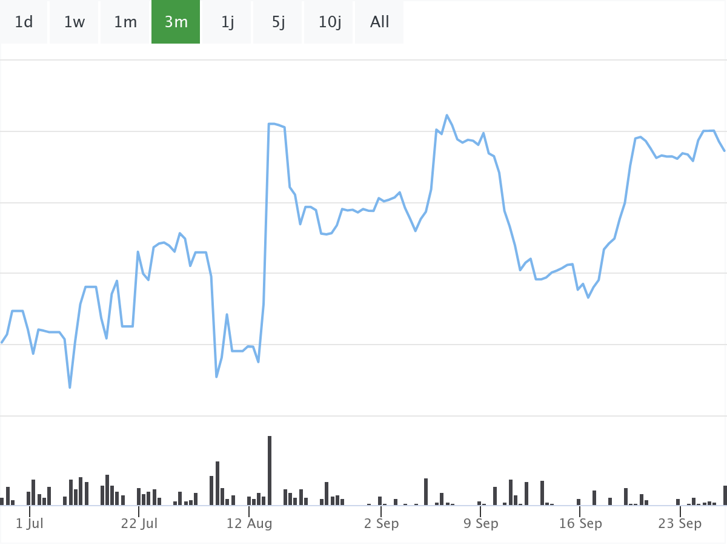This screenshot has width=727, height=545.
Task: Choose the 1m time range
Action: [x=125, y=22]
